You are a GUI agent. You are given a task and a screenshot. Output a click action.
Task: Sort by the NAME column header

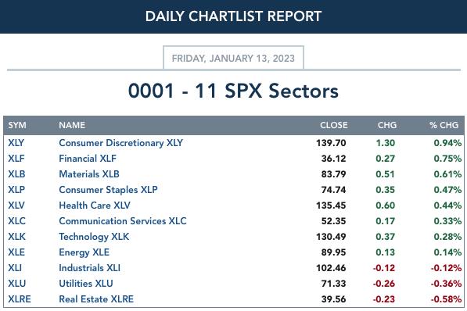(72, 125)
